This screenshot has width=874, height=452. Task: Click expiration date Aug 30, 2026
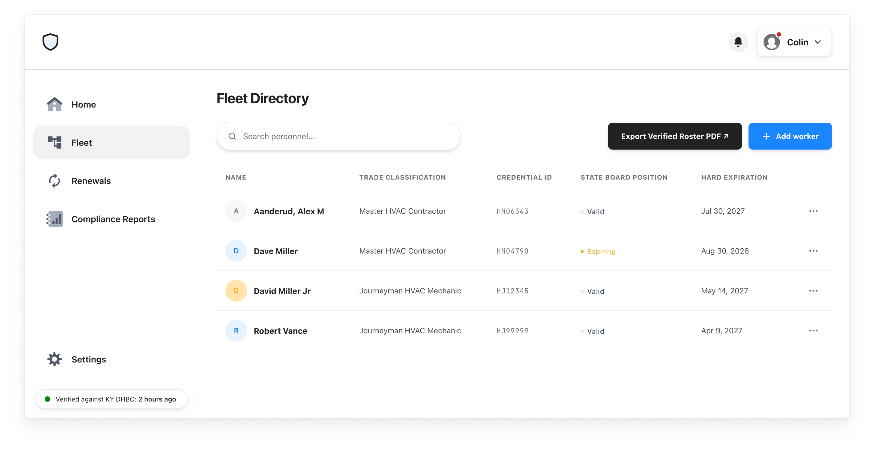[x=725, y=251]
